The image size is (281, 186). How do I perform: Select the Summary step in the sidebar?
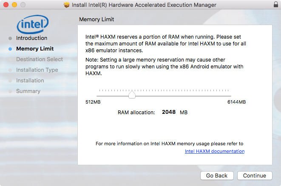click(x=28, y=91)
